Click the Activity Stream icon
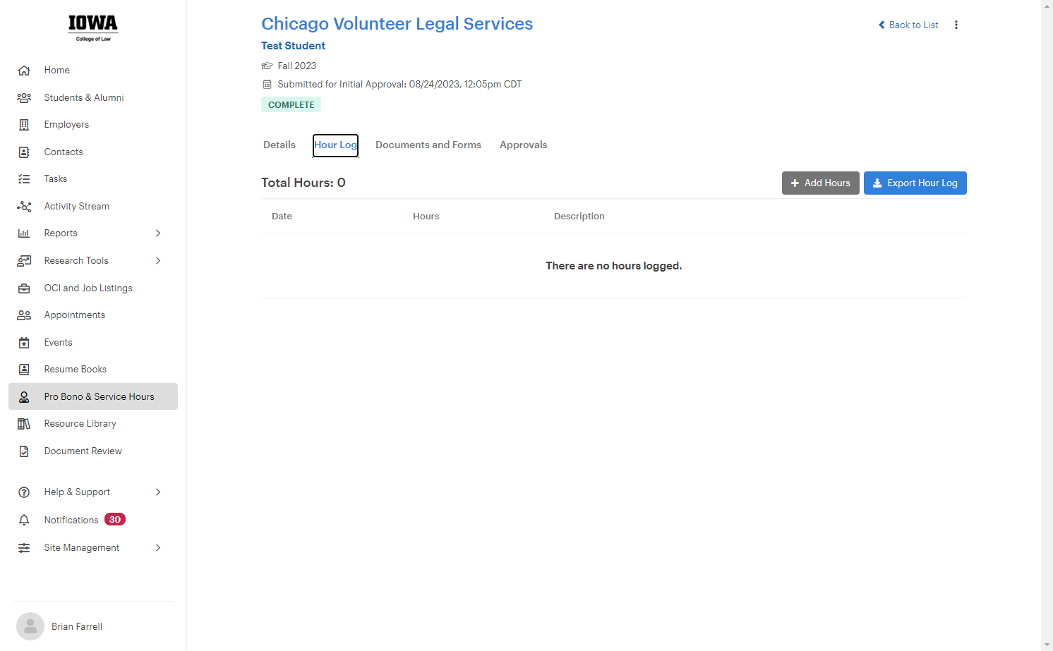Screen dimensions: 1053x651 [24, 207]
